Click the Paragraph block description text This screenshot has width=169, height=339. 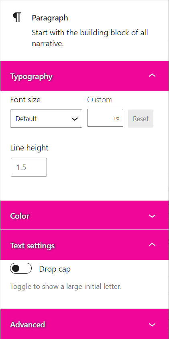pos(90,38)
